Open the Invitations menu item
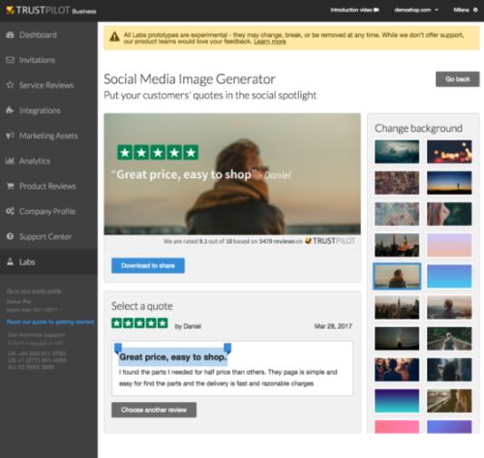 (x=48, y=60)
